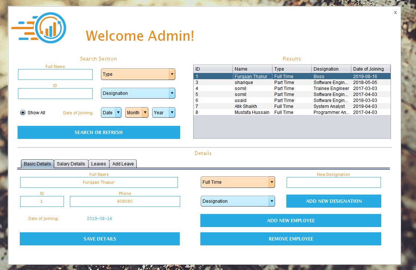Edit the Full Name field showing Furqaan Thakur
Image resolution: width=416 pixels, height=270 pixels.
[99, 183]
